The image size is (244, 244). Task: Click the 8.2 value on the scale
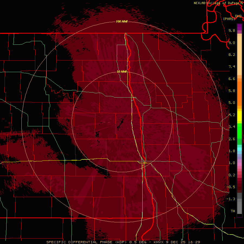232,54
